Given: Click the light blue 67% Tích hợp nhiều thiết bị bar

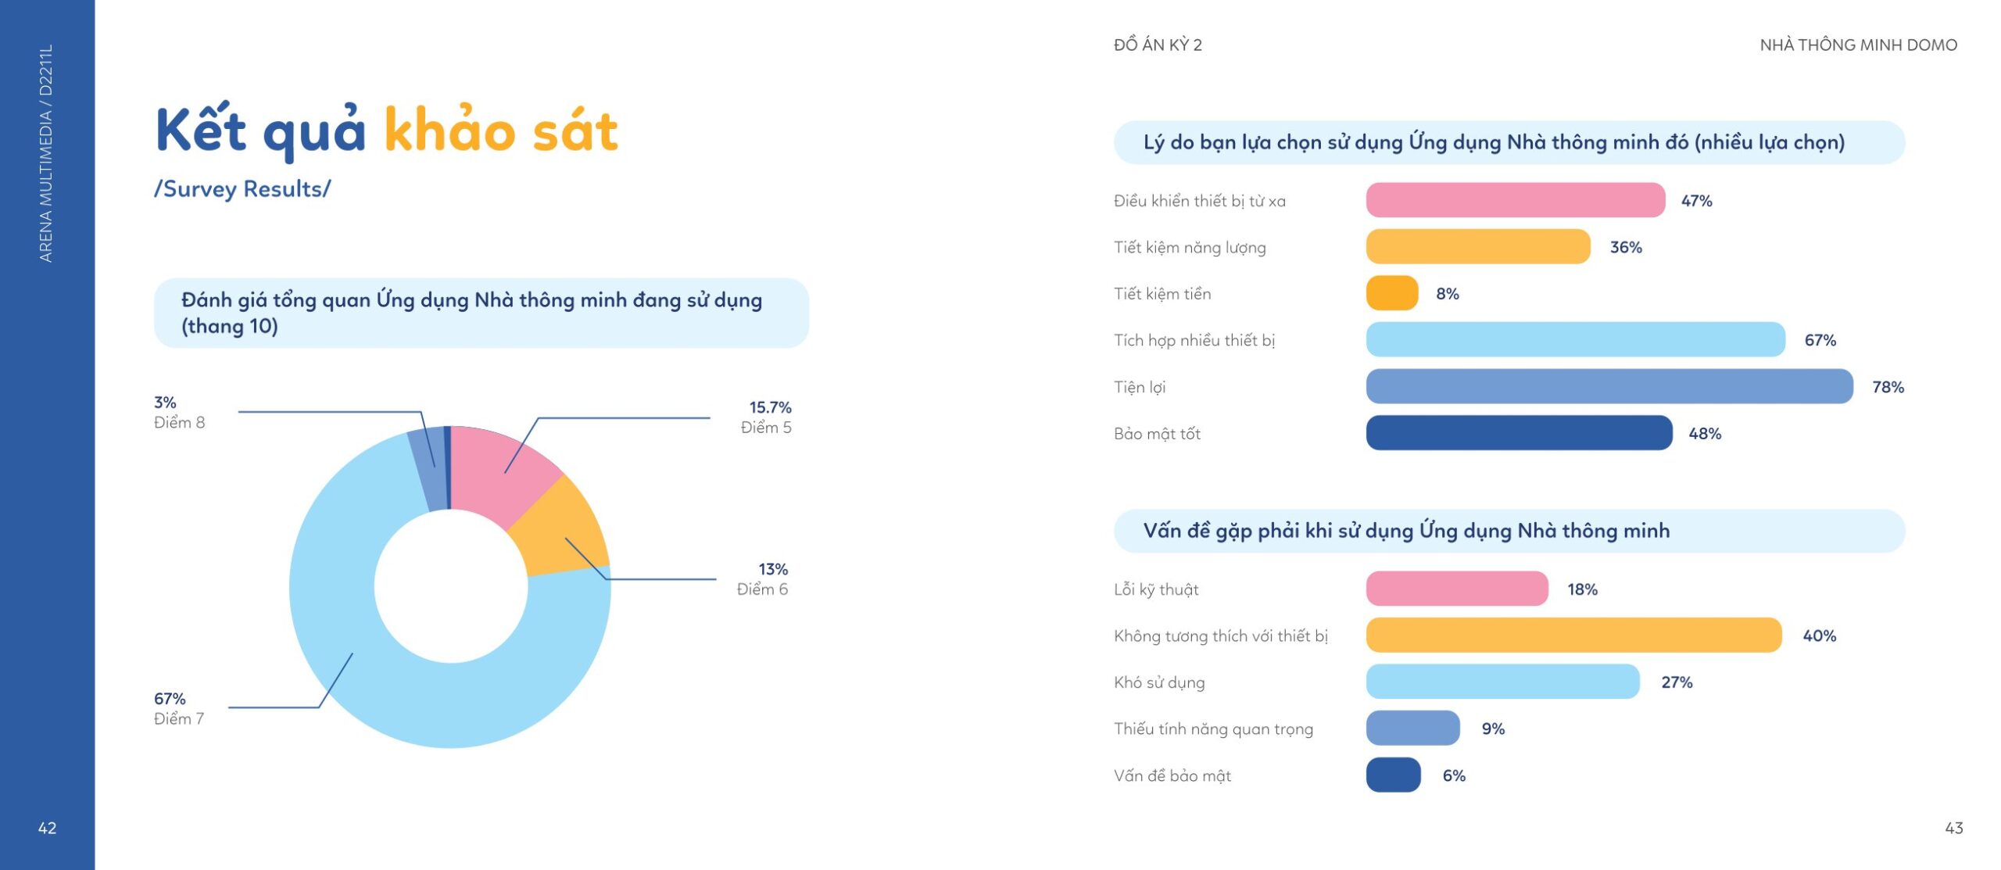Looking at the screenshot, I should [x=1575, y=339].
